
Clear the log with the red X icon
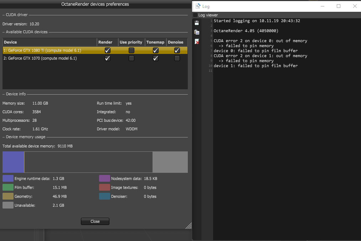[197, 41]
